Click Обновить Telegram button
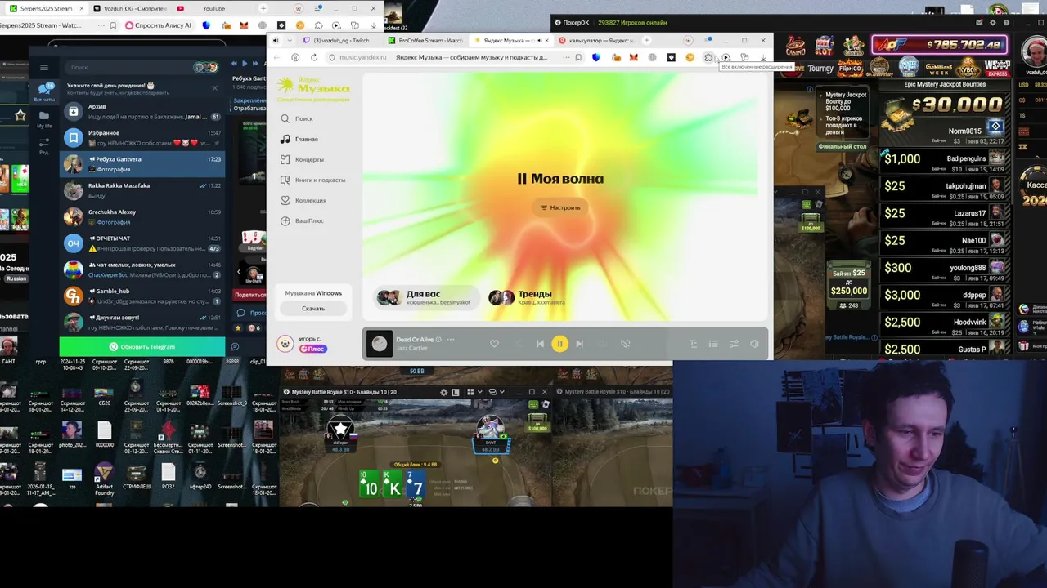 (x=142, y=346)
